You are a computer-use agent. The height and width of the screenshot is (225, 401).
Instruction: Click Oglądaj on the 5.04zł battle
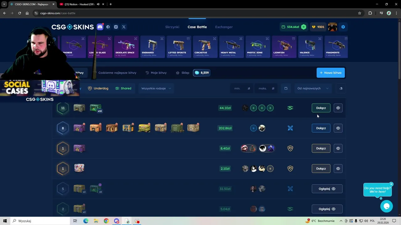click(327, 209)
